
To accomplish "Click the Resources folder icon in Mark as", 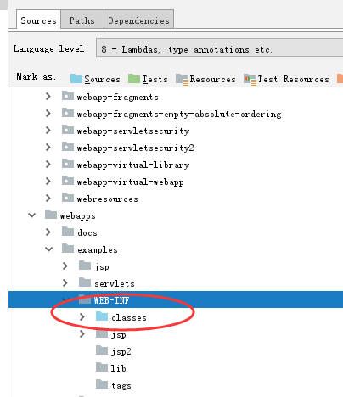I will pos(182,79).
